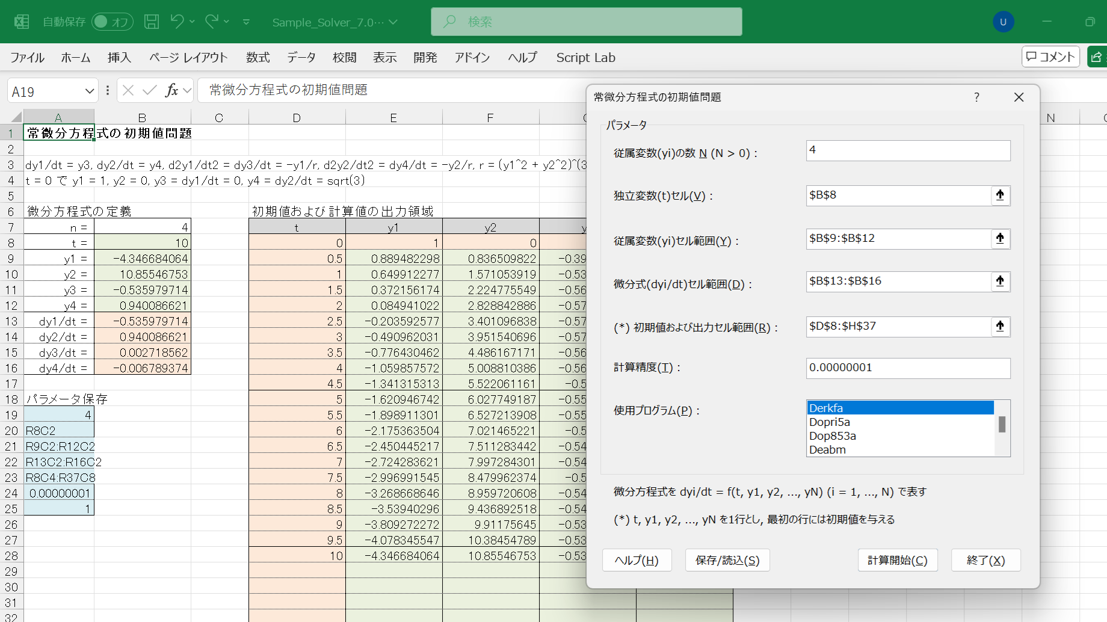1107x622 pixels.
Task: Switch to the Script Lab tab
Action: pyautogui.click(x=585, y=58)
